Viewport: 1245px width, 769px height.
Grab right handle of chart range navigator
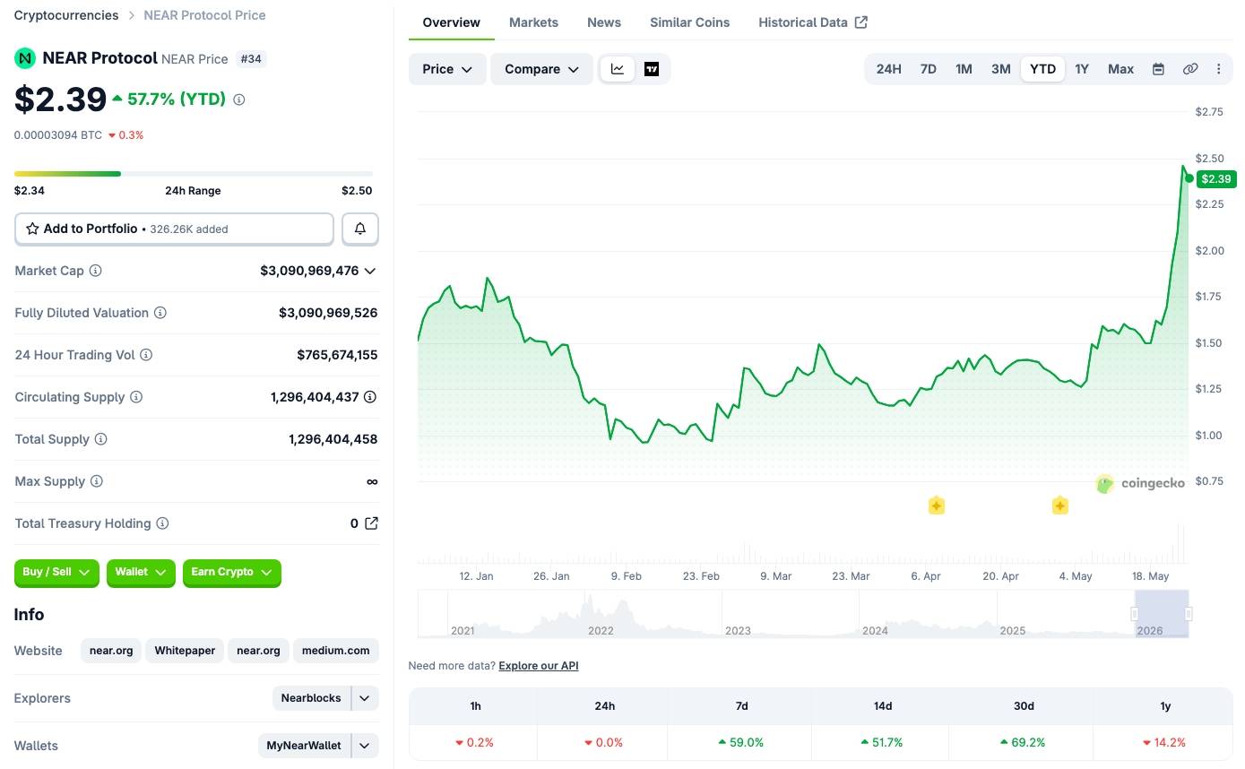pos(1189,614)
